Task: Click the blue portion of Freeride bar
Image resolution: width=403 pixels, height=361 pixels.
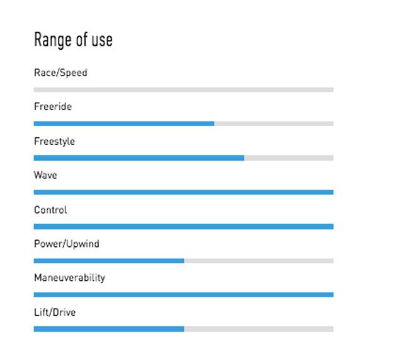Action: [x=124, y=123]
